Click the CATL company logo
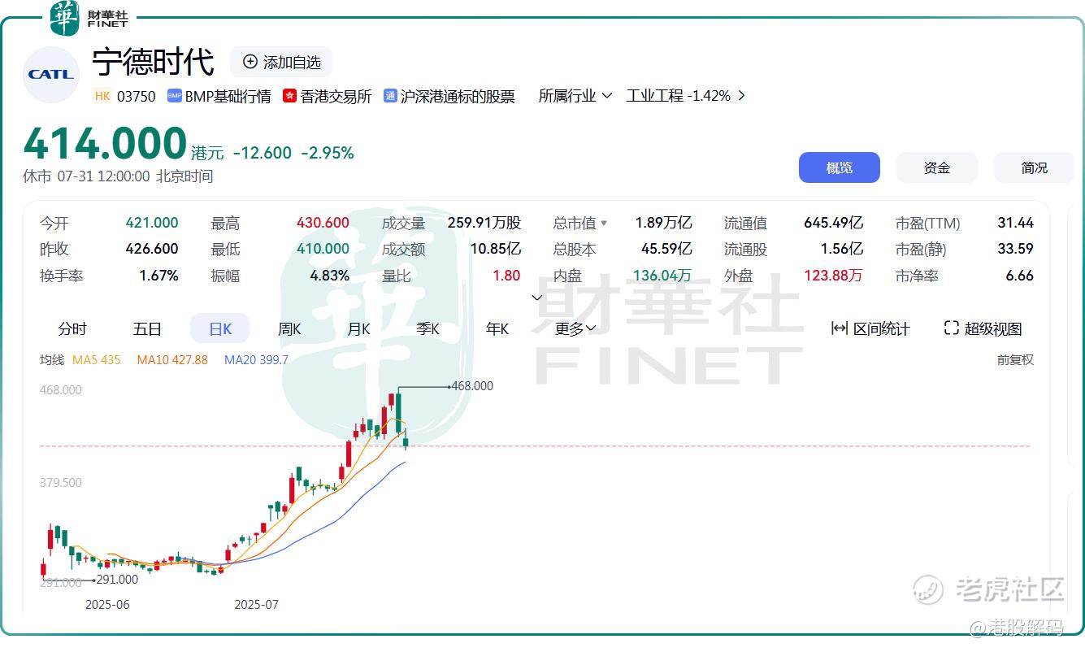Screen dimensions: 1085x652 coord(51,74)
